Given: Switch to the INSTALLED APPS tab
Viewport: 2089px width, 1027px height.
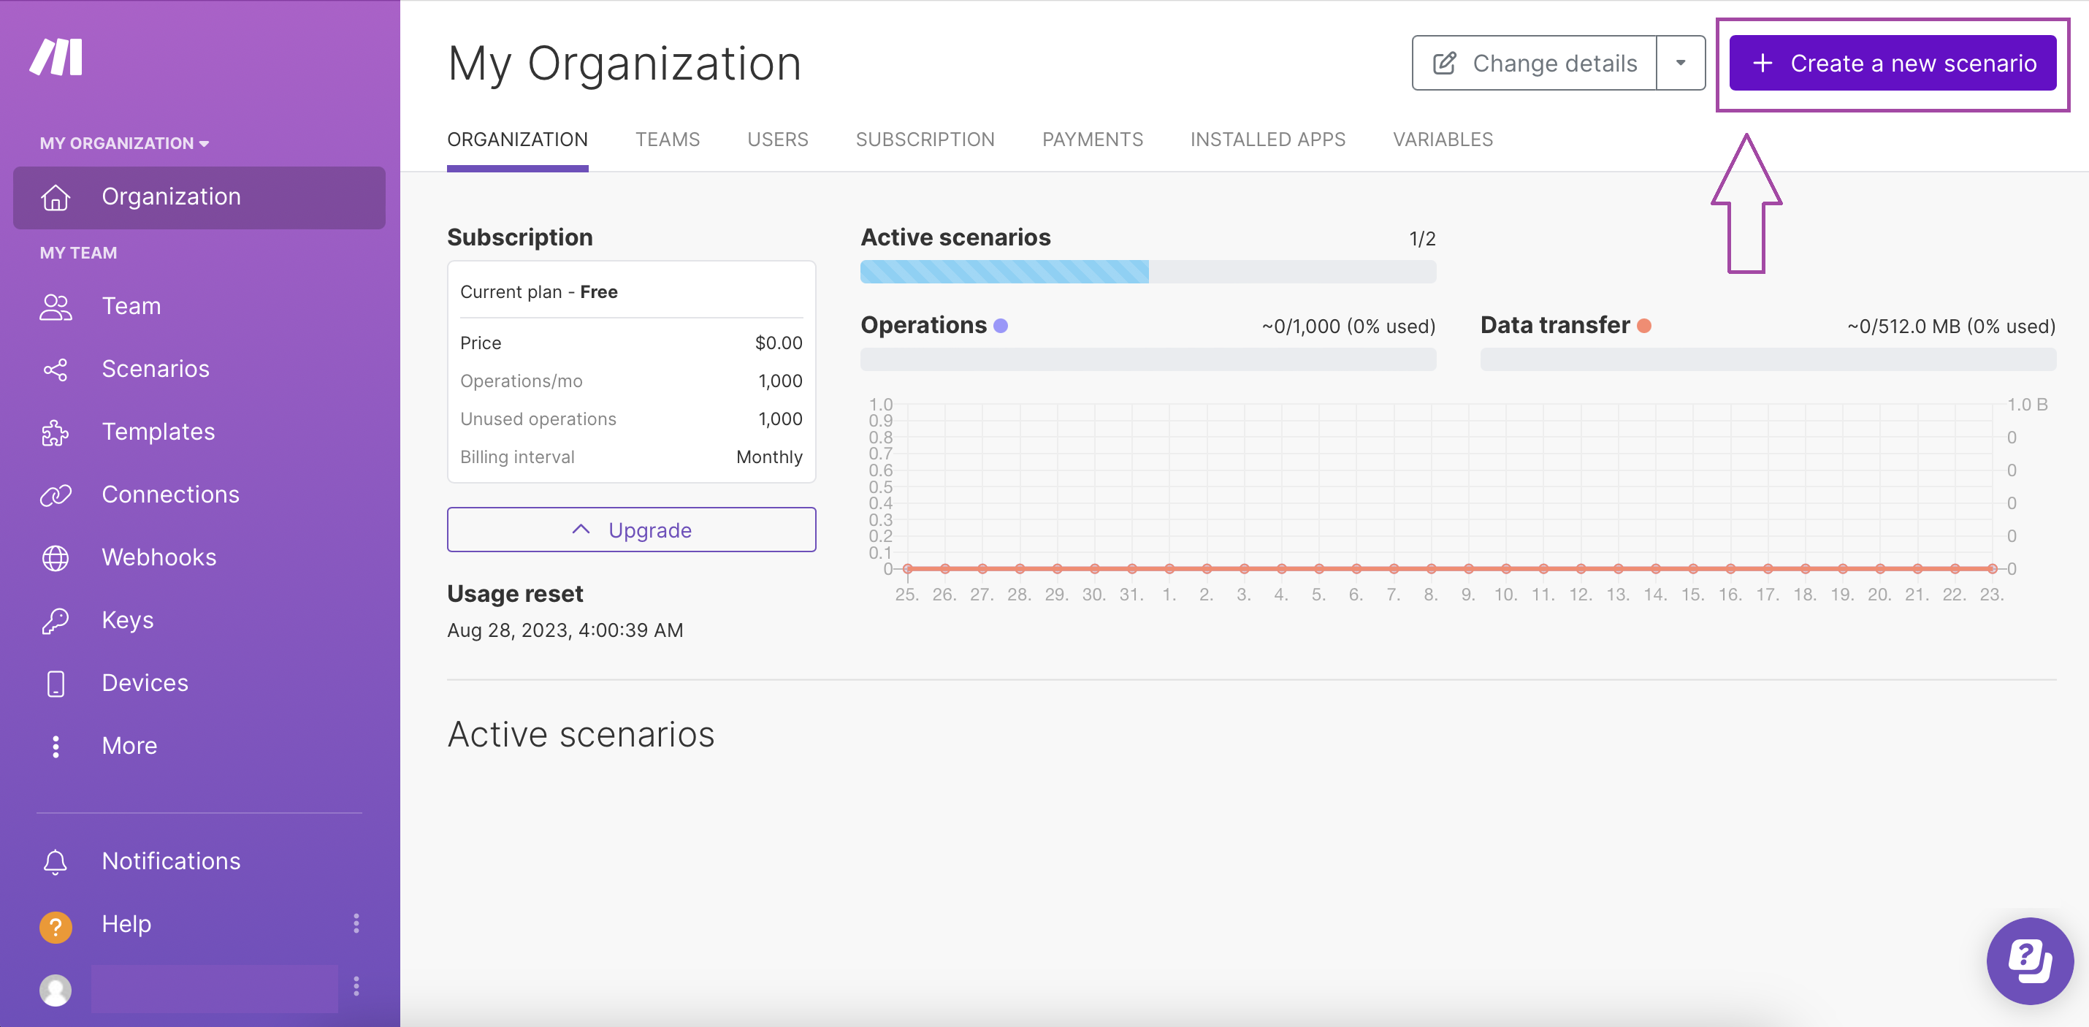Looking at the screenshot, I should 1267,140.
